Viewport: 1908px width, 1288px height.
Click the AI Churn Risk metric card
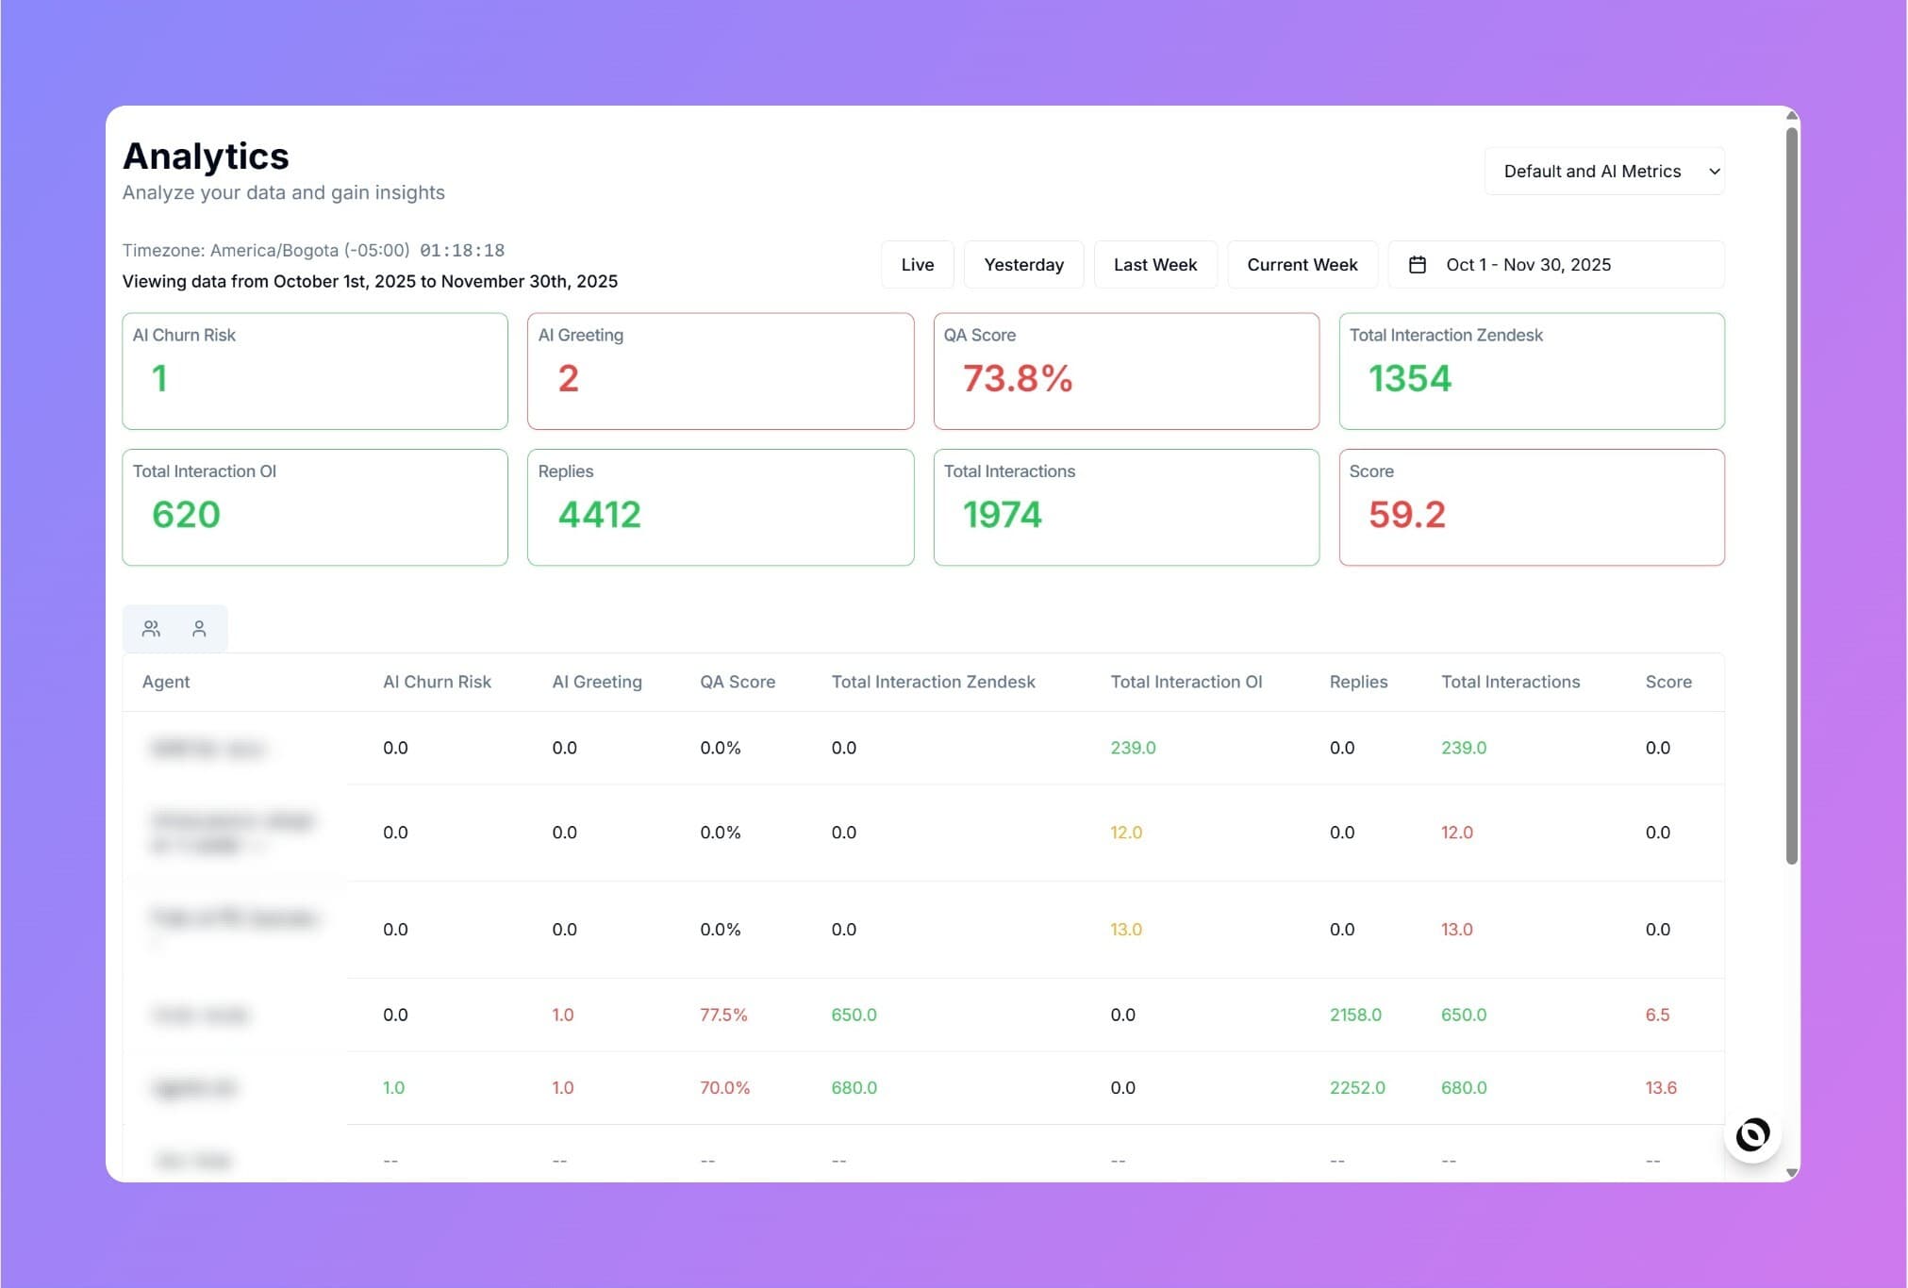click(315, 371)
